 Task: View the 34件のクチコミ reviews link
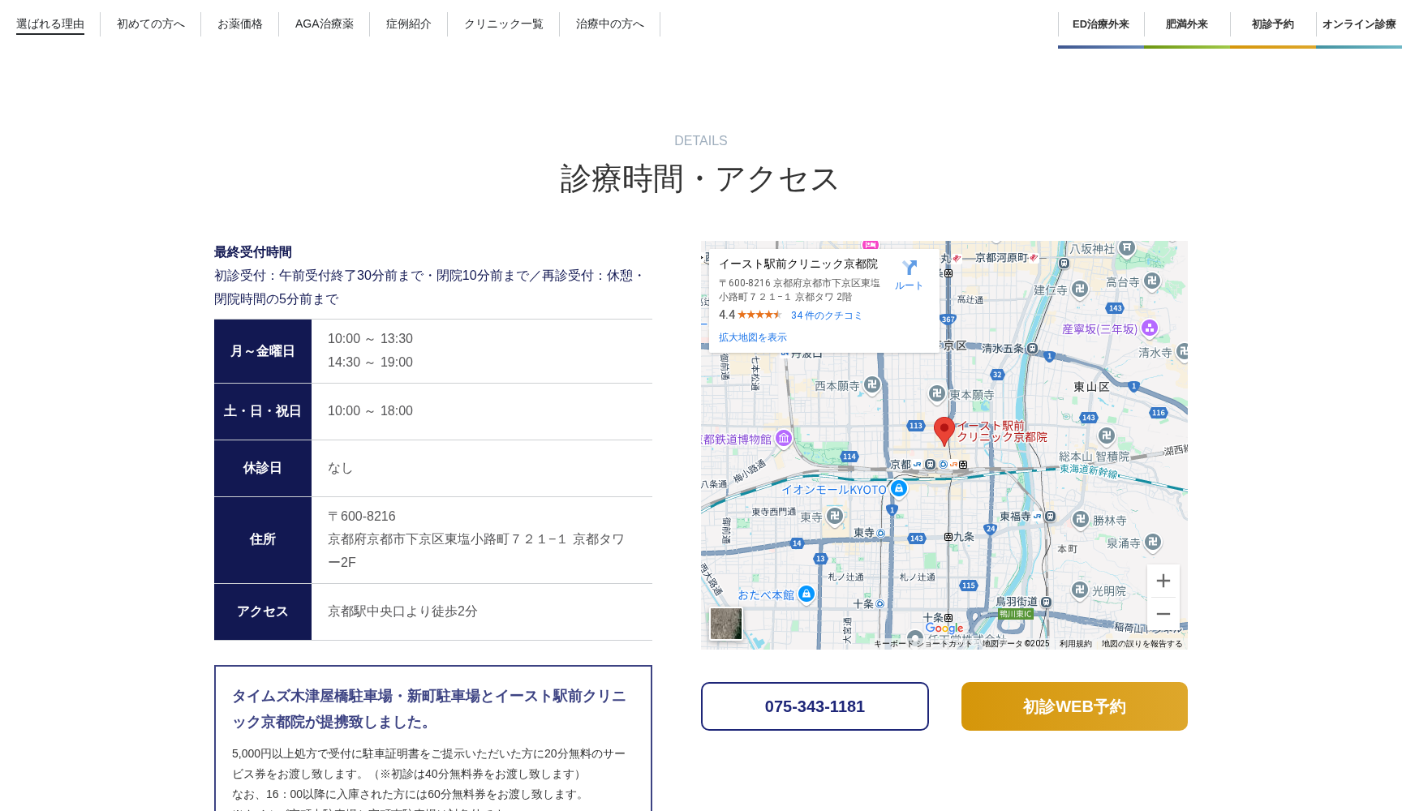(827, 315)
